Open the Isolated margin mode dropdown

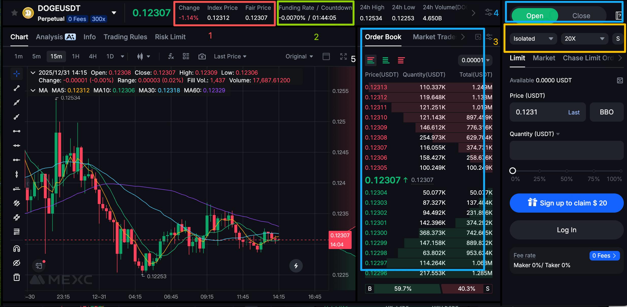click(x=533, y=39)
